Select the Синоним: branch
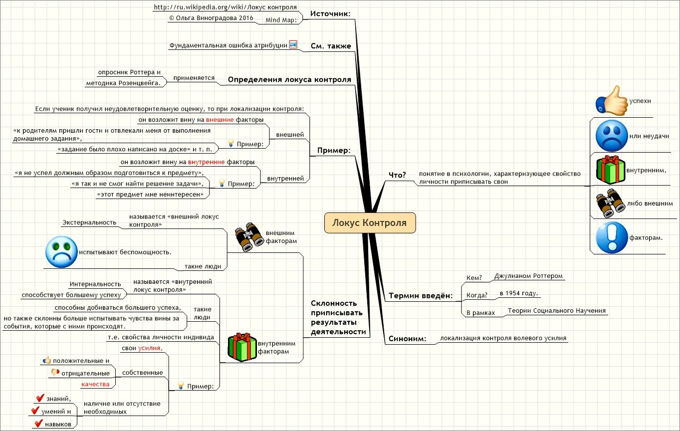This screenshot has width=680, height=431. tap(407, 339)
